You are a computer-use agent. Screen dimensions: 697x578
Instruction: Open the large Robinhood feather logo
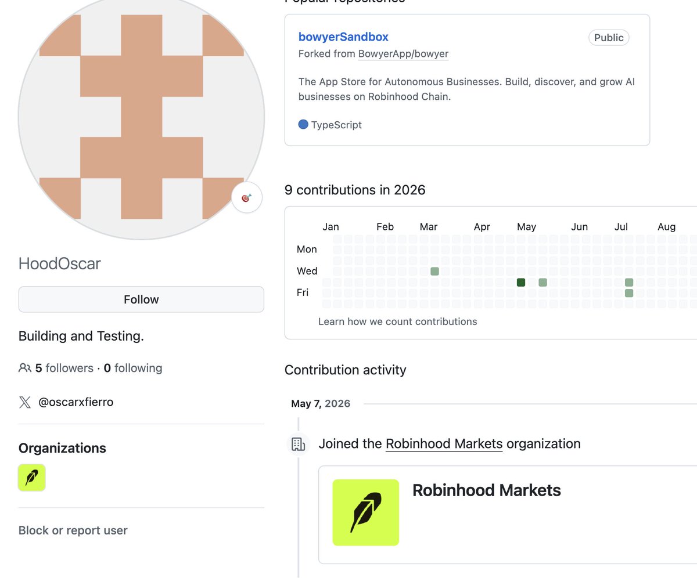366,512
